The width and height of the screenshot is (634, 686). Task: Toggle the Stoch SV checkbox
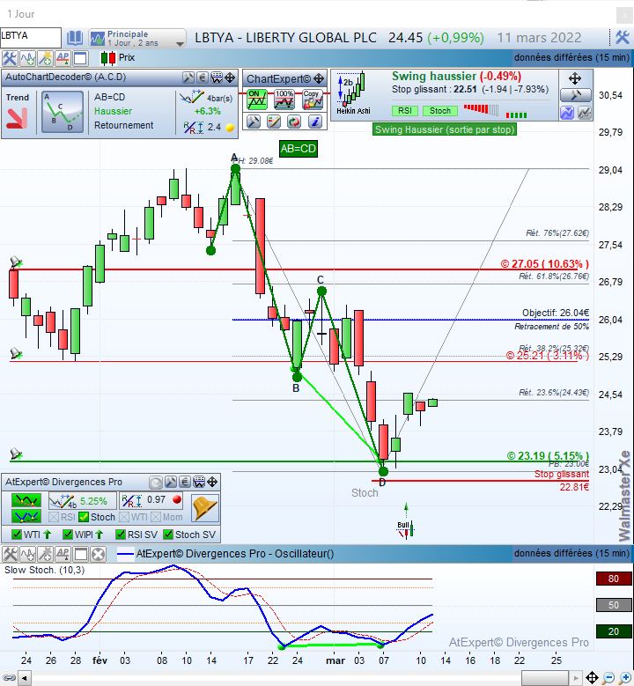[168, 535]
